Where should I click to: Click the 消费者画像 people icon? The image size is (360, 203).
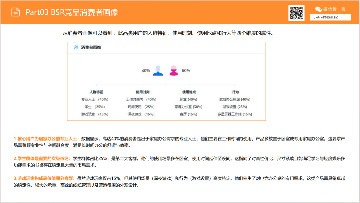pyautogui.click(x=76, y=47)
